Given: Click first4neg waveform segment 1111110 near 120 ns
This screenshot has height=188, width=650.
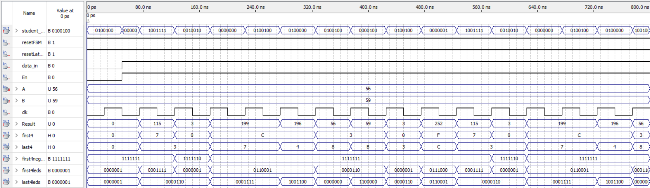Looking at the screenshot, I should coord(192,158).
